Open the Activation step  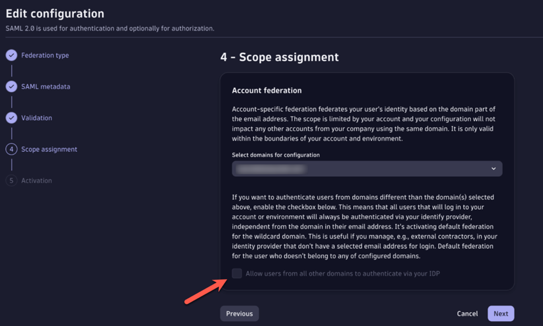click(37, 180)
